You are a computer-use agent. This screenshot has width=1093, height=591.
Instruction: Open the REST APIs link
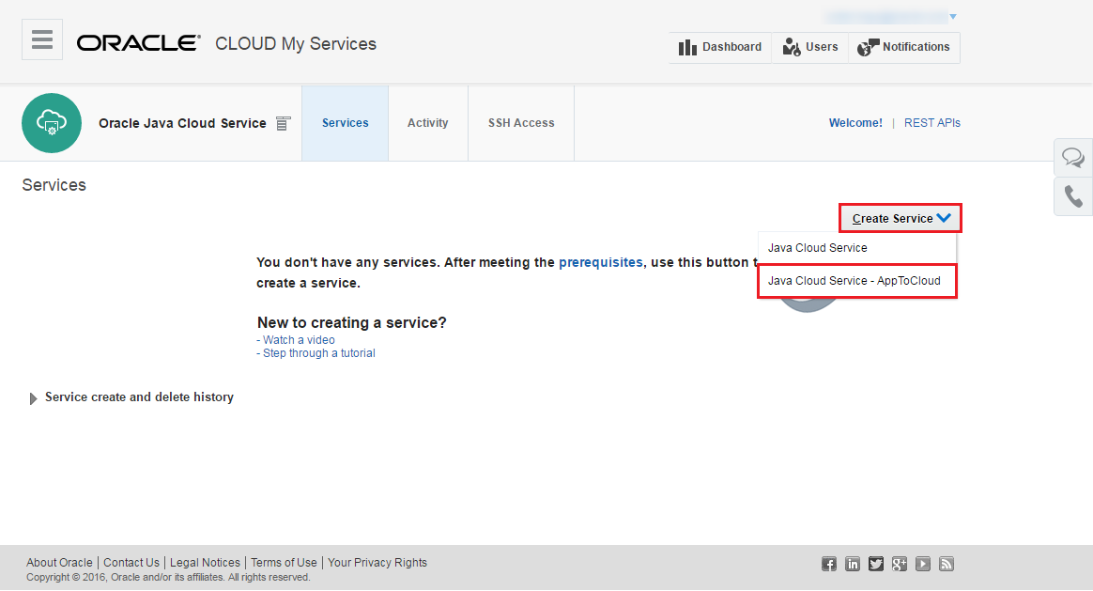click(x=932, y=123)
